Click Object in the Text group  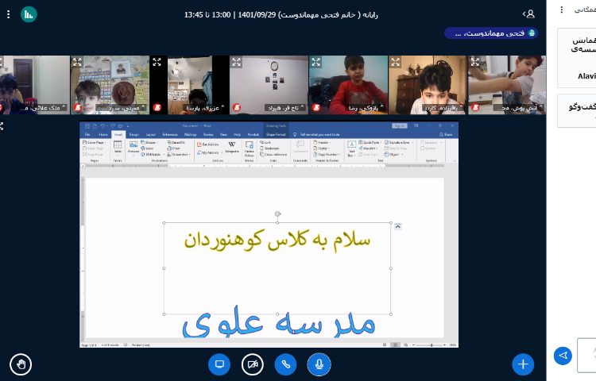click(x=393, y=155)
